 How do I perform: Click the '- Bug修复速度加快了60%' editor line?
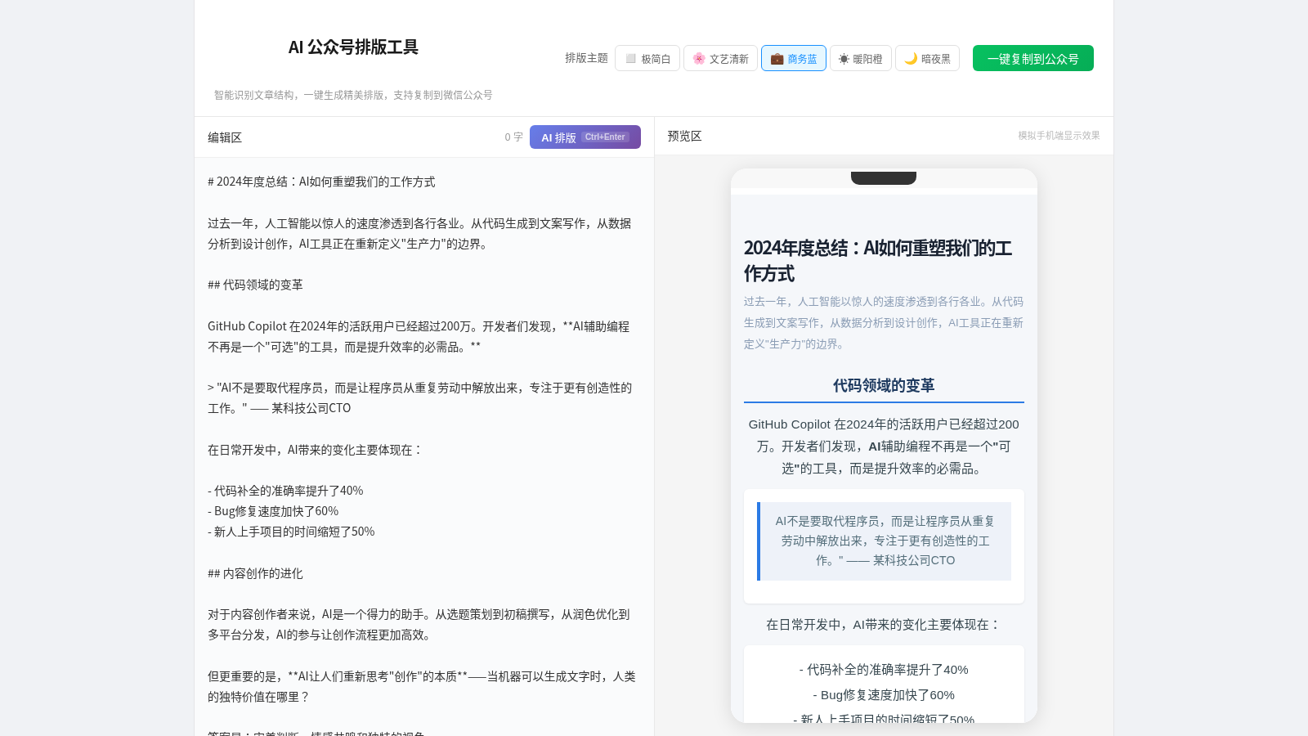(x=273, y=511)
